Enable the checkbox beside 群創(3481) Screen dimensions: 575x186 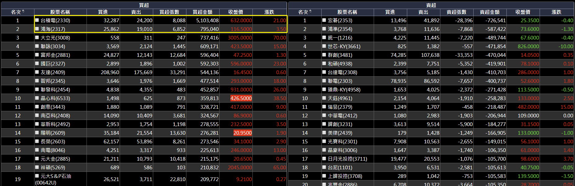[x=324, y=55]
